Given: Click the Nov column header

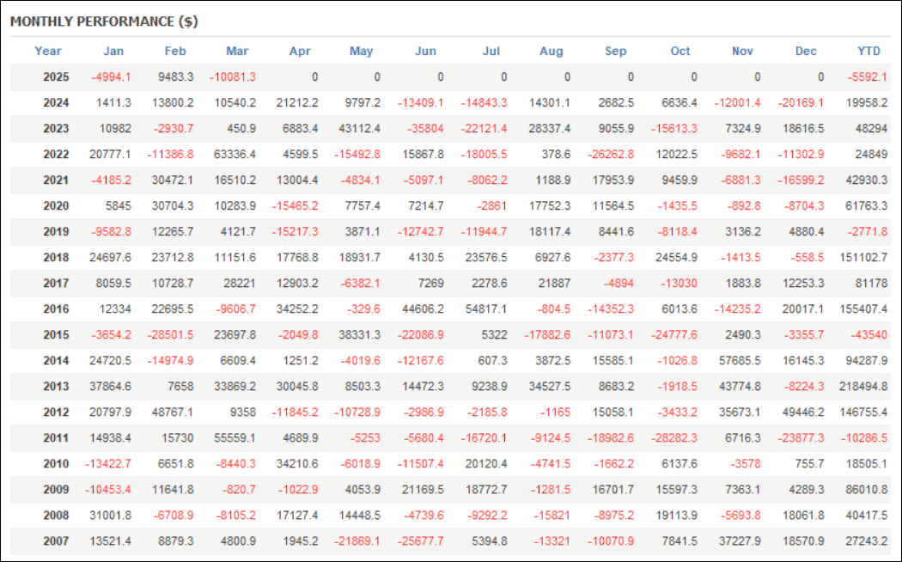Looking at the screenshot, I should tap(743, 52).
